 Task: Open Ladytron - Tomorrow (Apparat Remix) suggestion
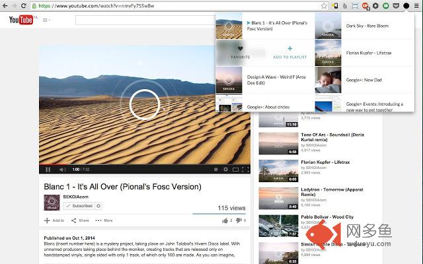pos(332,192)
